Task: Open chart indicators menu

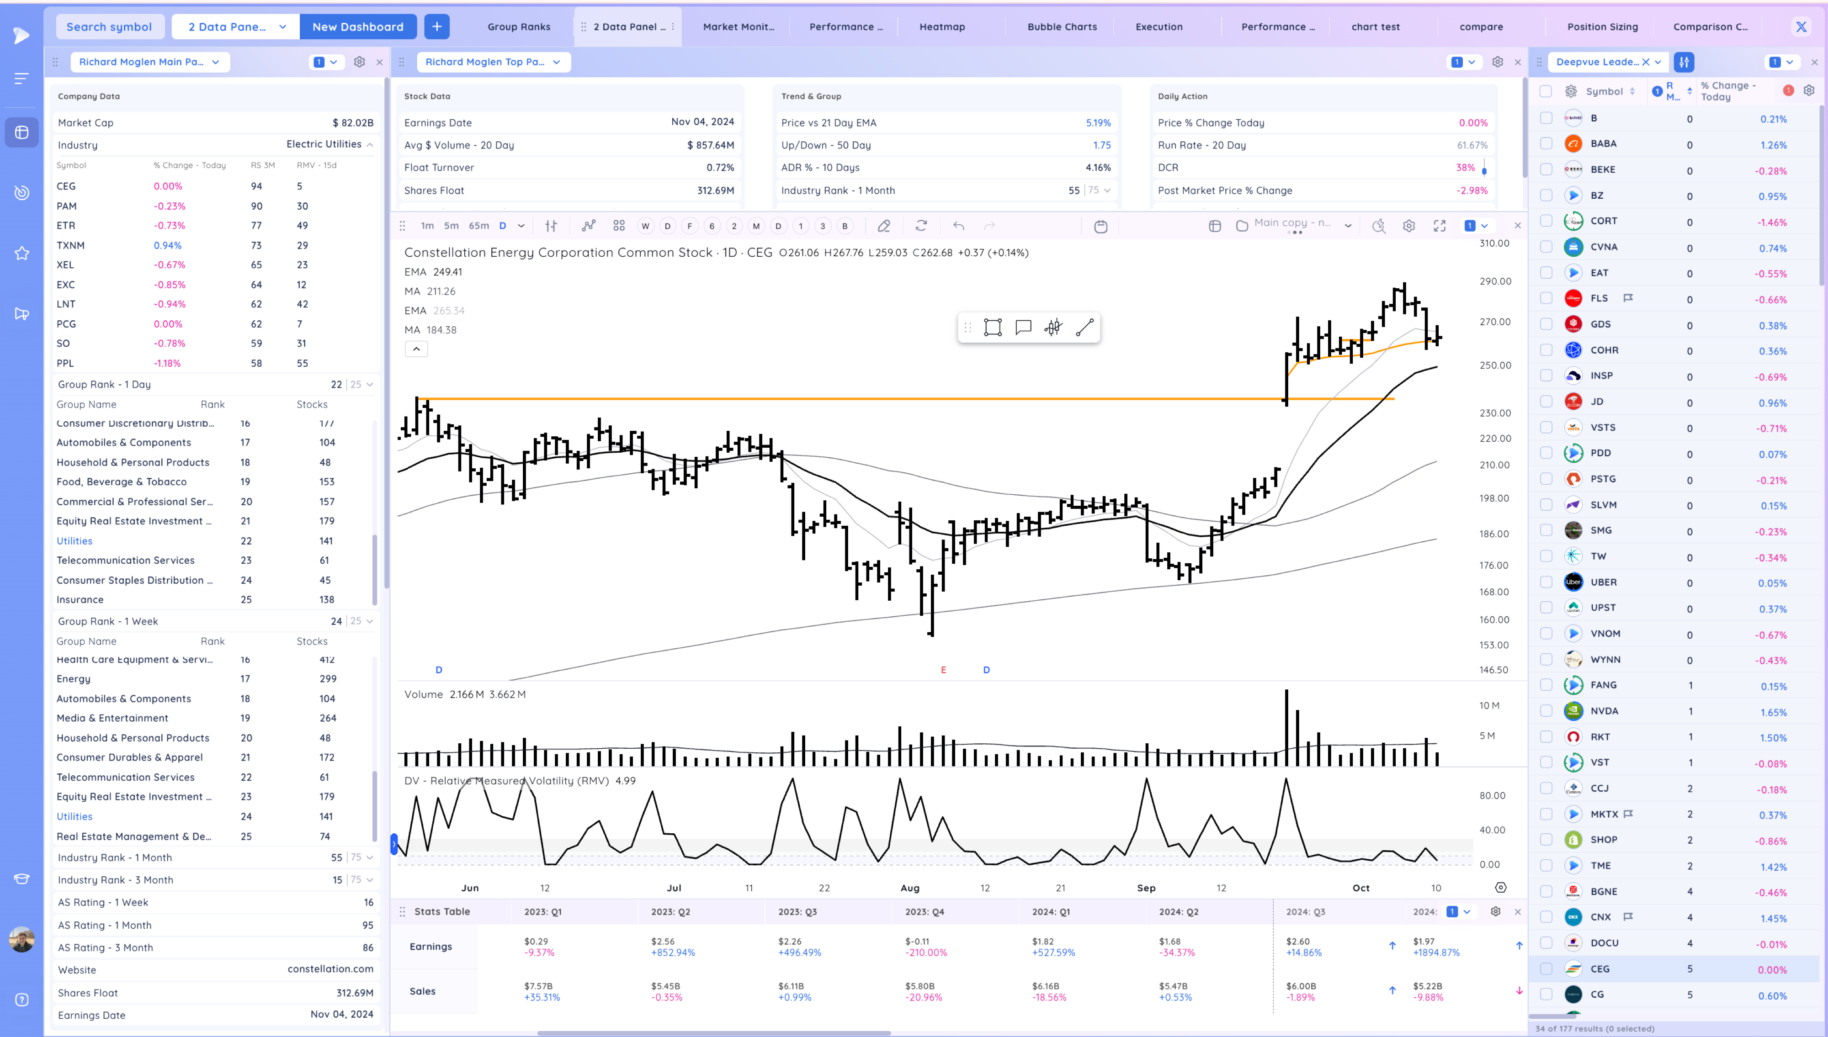Action: point(588,226)
